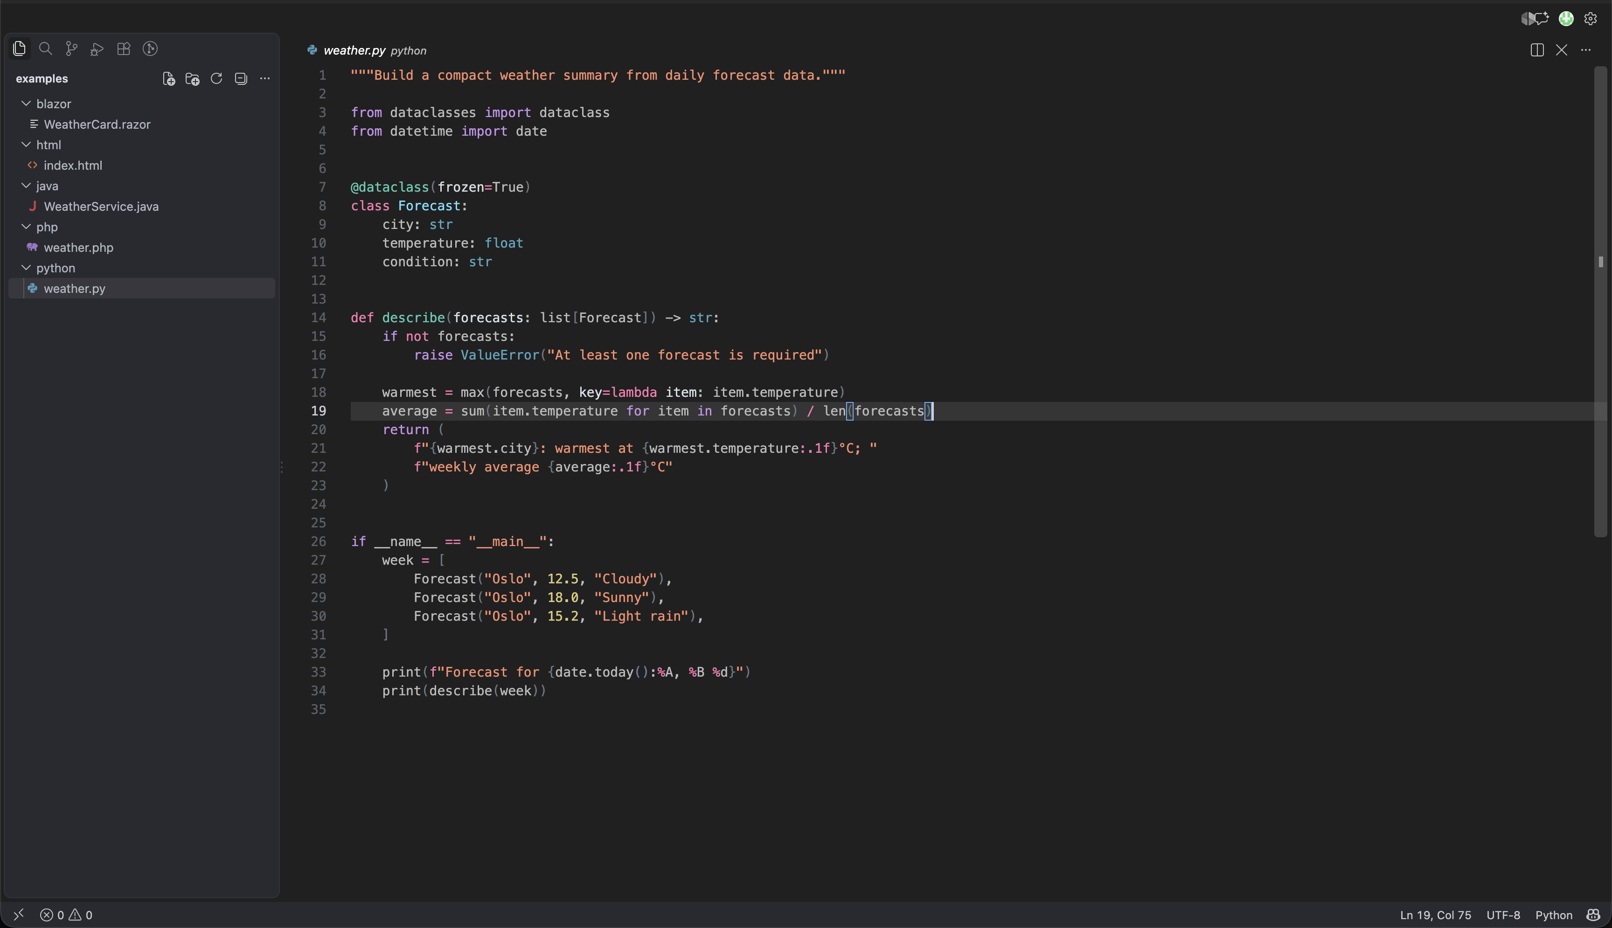Open weather.php file
Screen dimensions: 1612x928
click(141, 247)
